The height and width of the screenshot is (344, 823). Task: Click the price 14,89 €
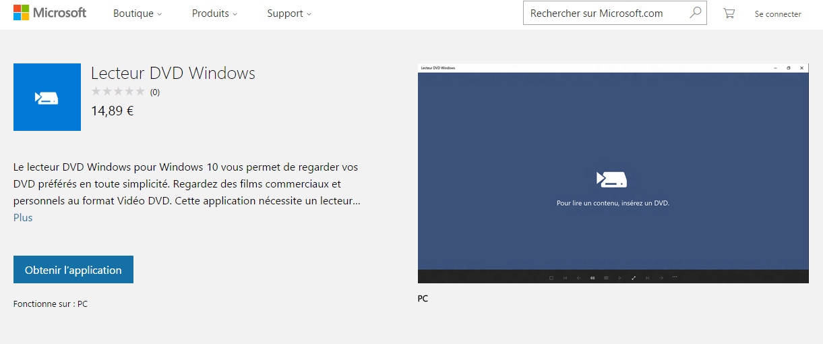pos(113,111)
